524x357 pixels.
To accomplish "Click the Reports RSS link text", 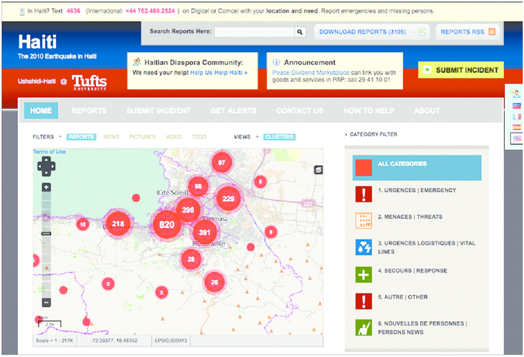I will click(462, 31).
